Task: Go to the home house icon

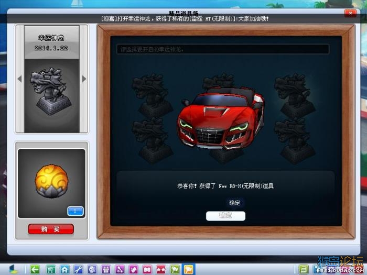Action: click(x=64, y=270)
